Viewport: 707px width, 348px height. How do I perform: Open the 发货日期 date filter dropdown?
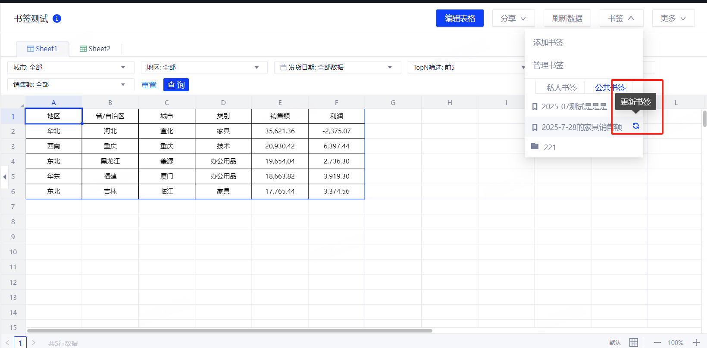point(390,68)
